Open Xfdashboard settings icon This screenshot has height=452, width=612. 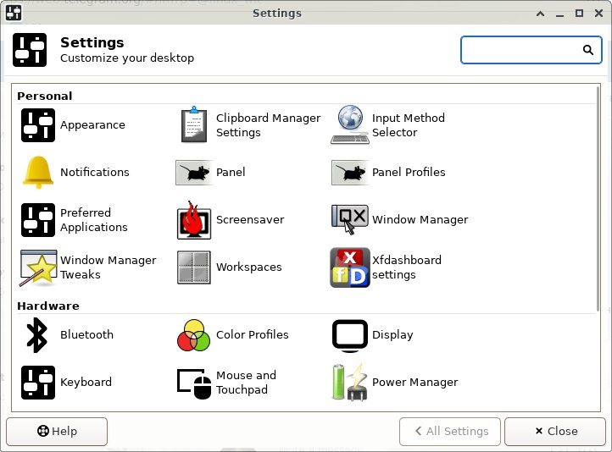(x=350, y=267)
